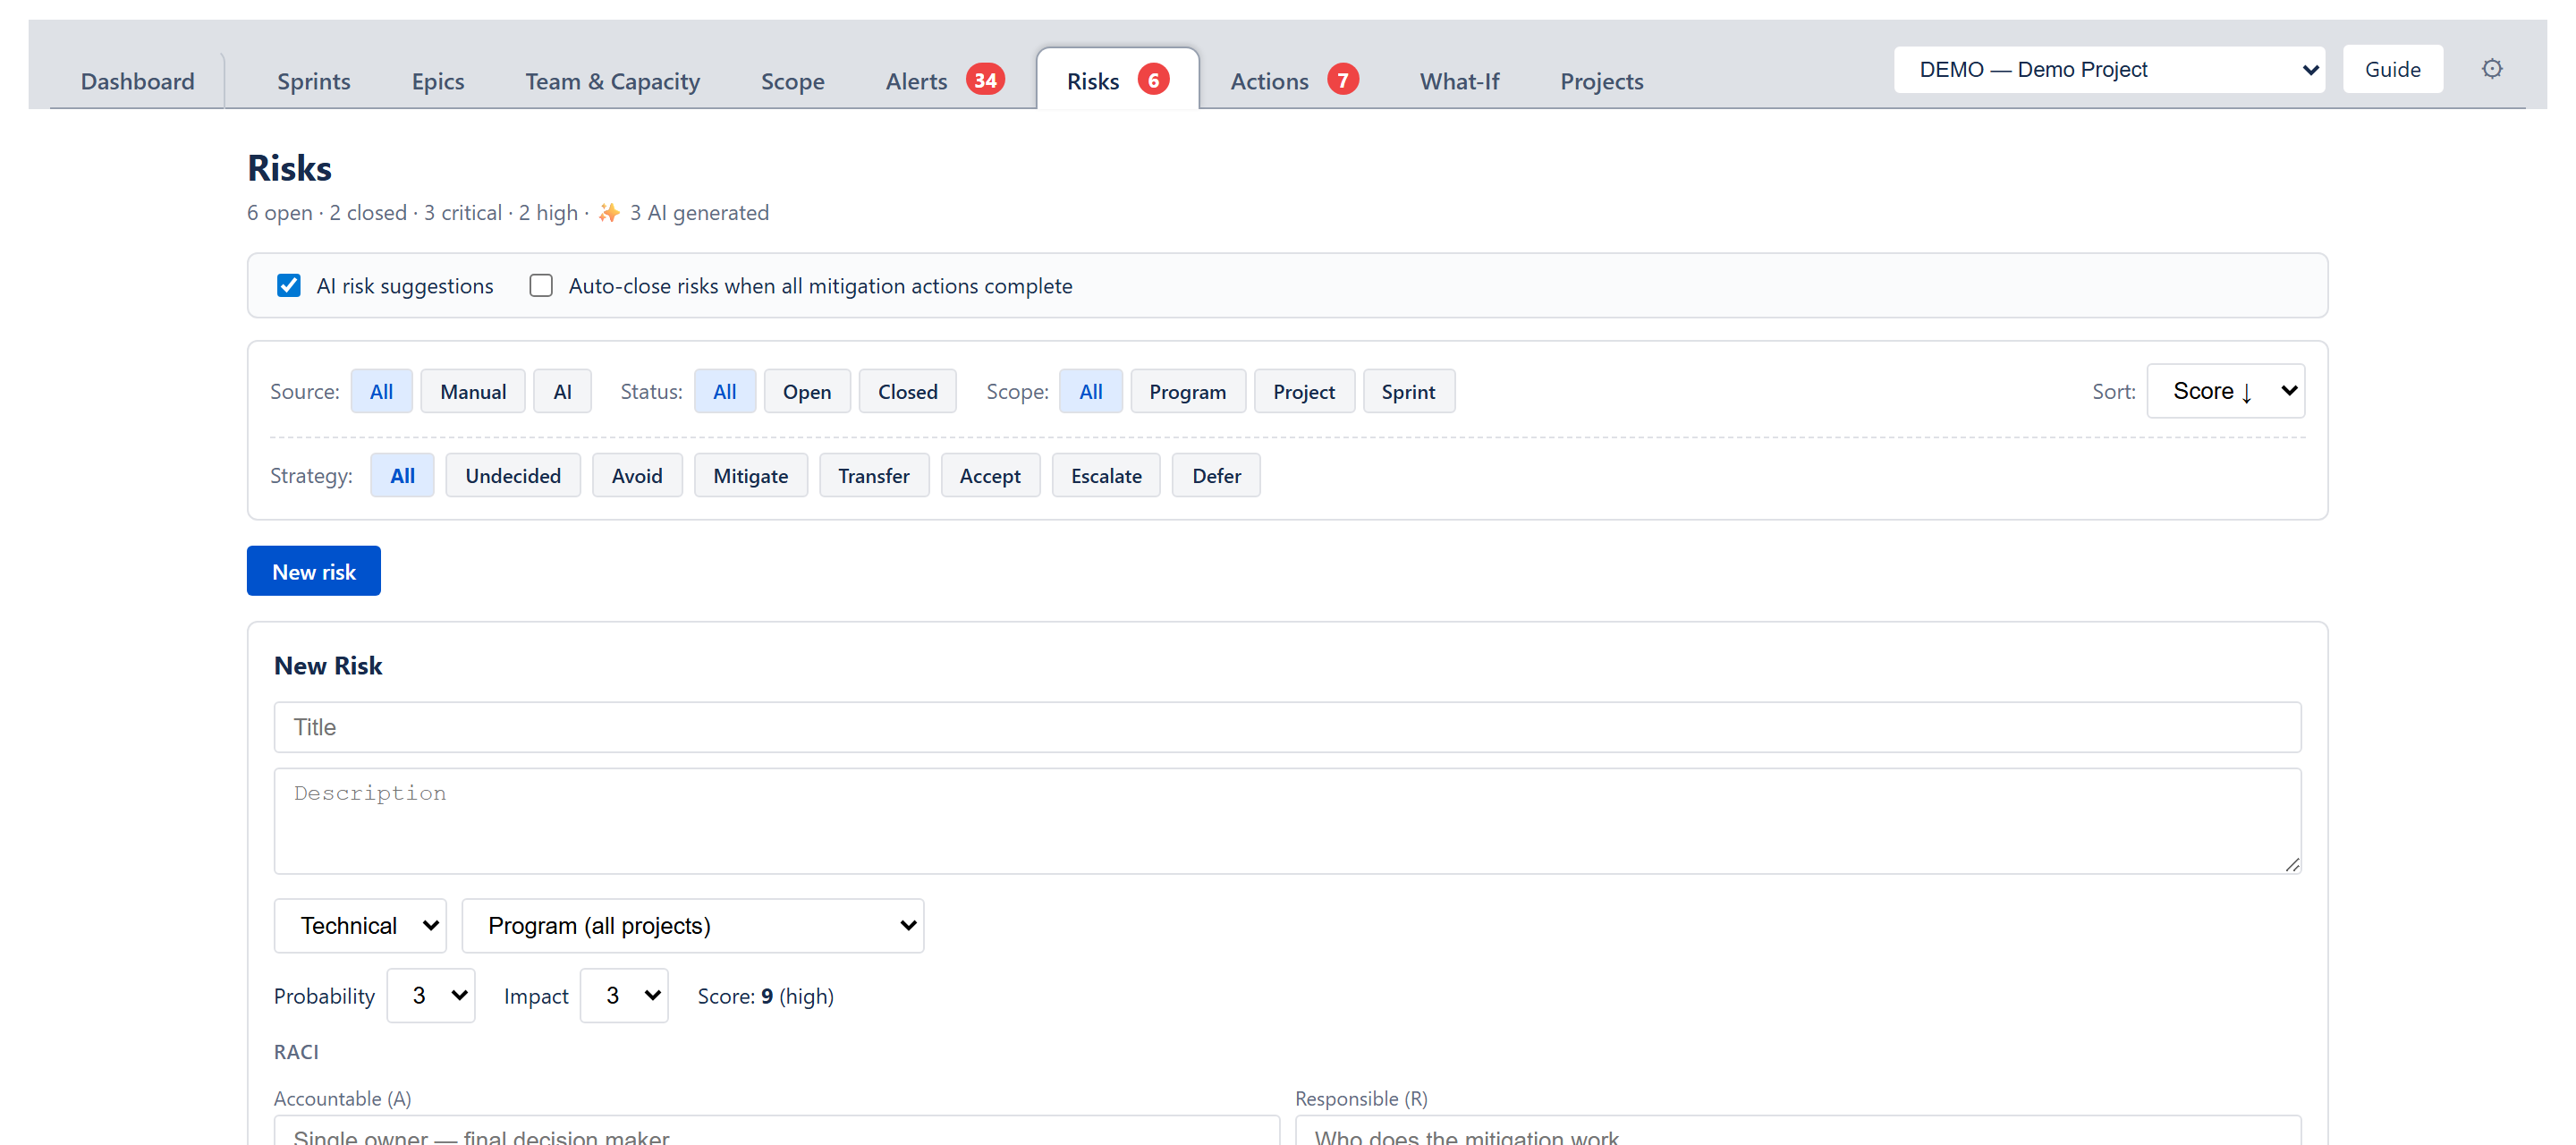Click the 'Score: 9 (high)' text
This screenshot has height=1145, width=2576.
point(766,996)
